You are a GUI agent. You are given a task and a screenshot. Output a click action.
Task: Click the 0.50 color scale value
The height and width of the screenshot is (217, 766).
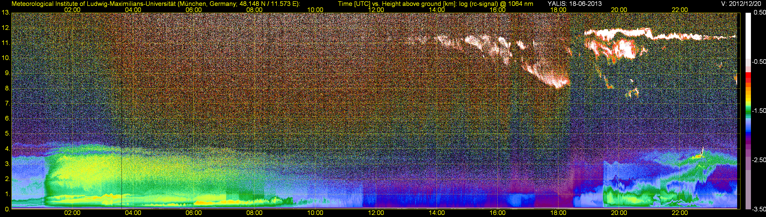(760, 13)
